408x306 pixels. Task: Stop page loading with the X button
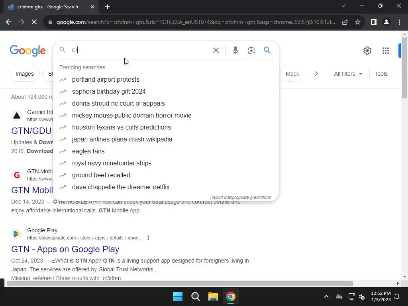coord(34,22)
